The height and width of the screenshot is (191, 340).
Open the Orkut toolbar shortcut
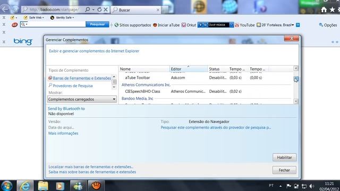pos(189,25)
